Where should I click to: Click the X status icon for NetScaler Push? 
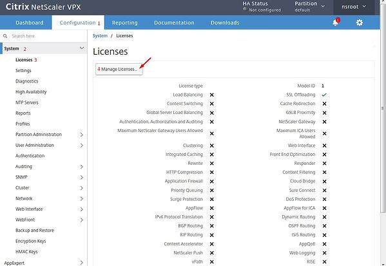(212, 253)
